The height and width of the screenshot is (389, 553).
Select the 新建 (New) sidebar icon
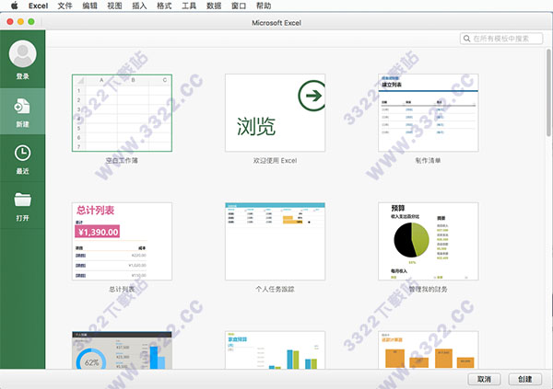[x=22, y=106]
